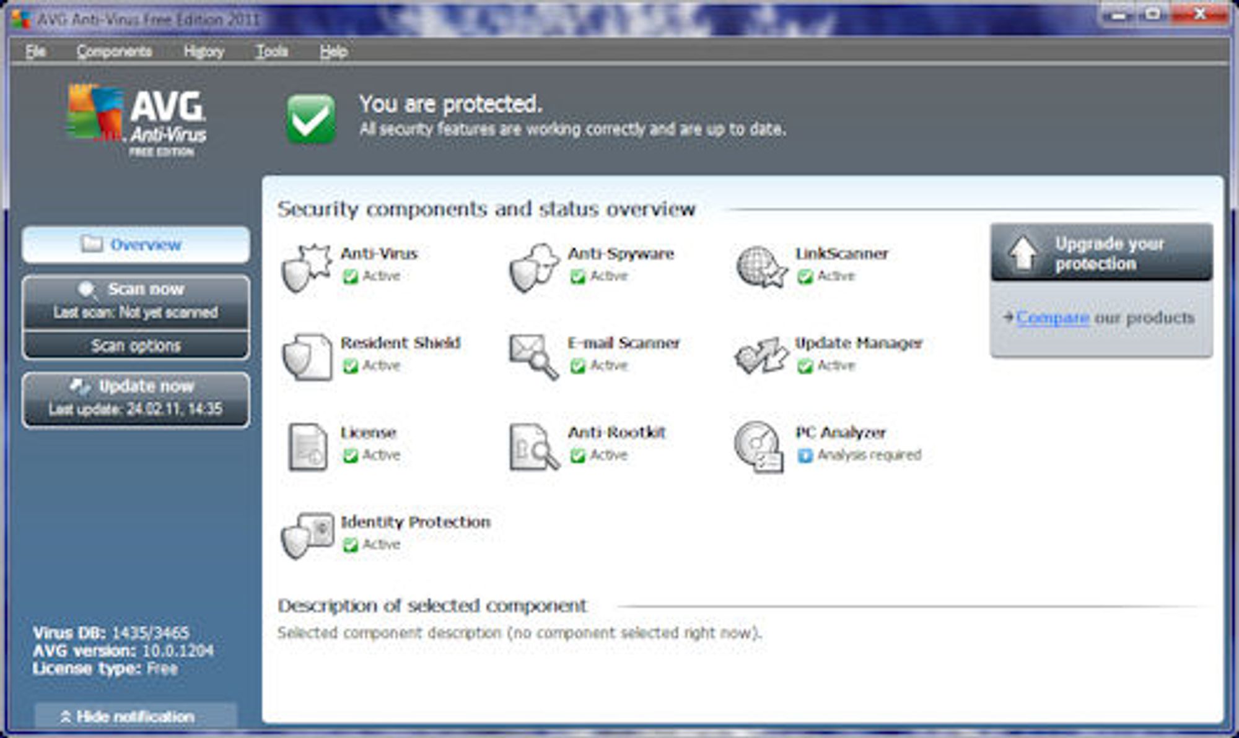
Task: Click LinkScanner green Active status icon
Action: click(805, 276)
